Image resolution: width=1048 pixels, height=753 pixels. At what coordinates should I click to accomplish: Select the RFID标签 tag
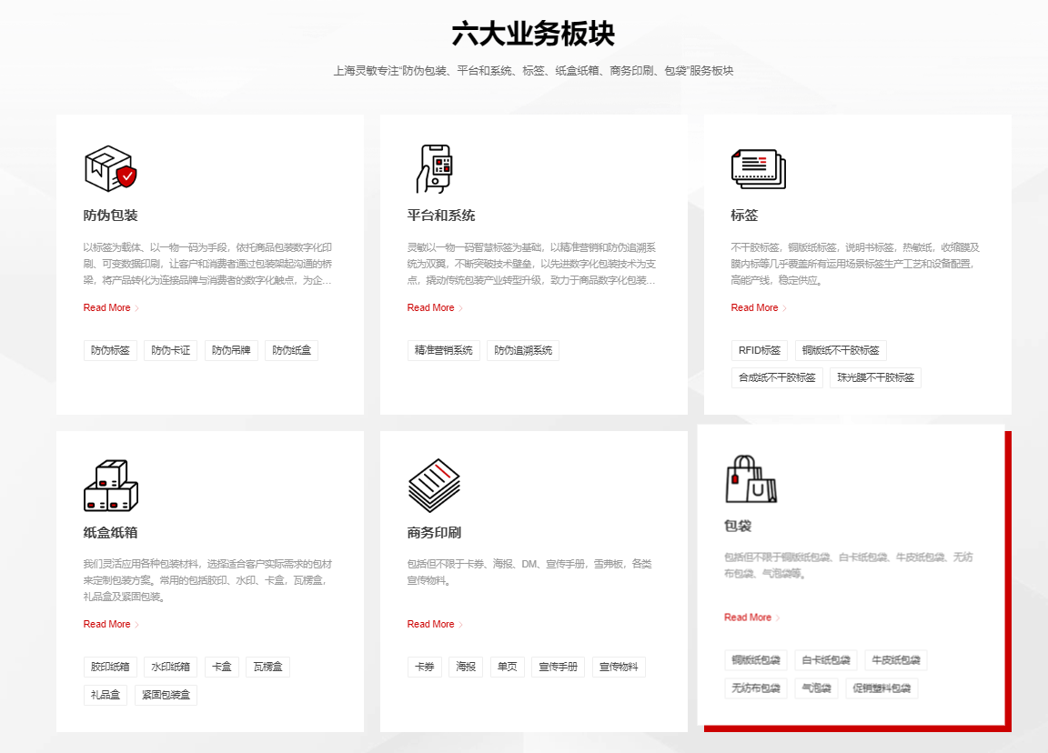coord(760,350)
